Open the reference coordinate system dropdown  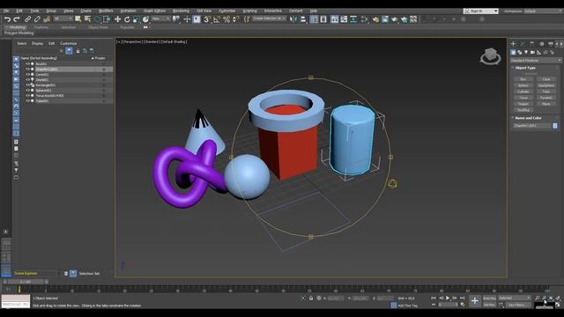point(160,18)
